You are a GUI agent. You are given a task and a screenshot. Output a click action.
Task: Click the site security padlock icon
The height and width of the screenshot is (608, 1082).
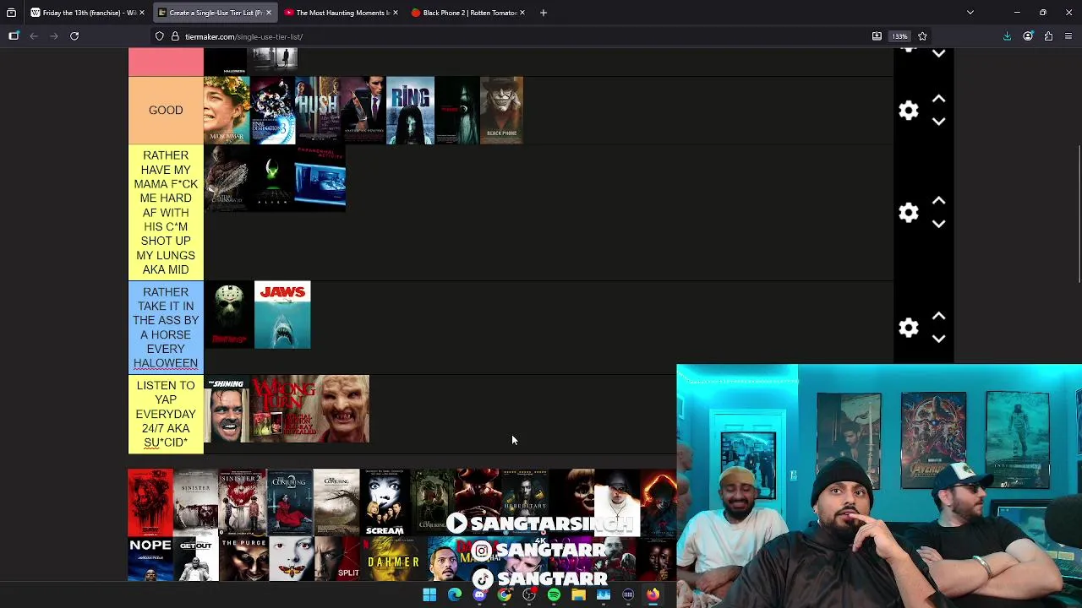point(175,36)
